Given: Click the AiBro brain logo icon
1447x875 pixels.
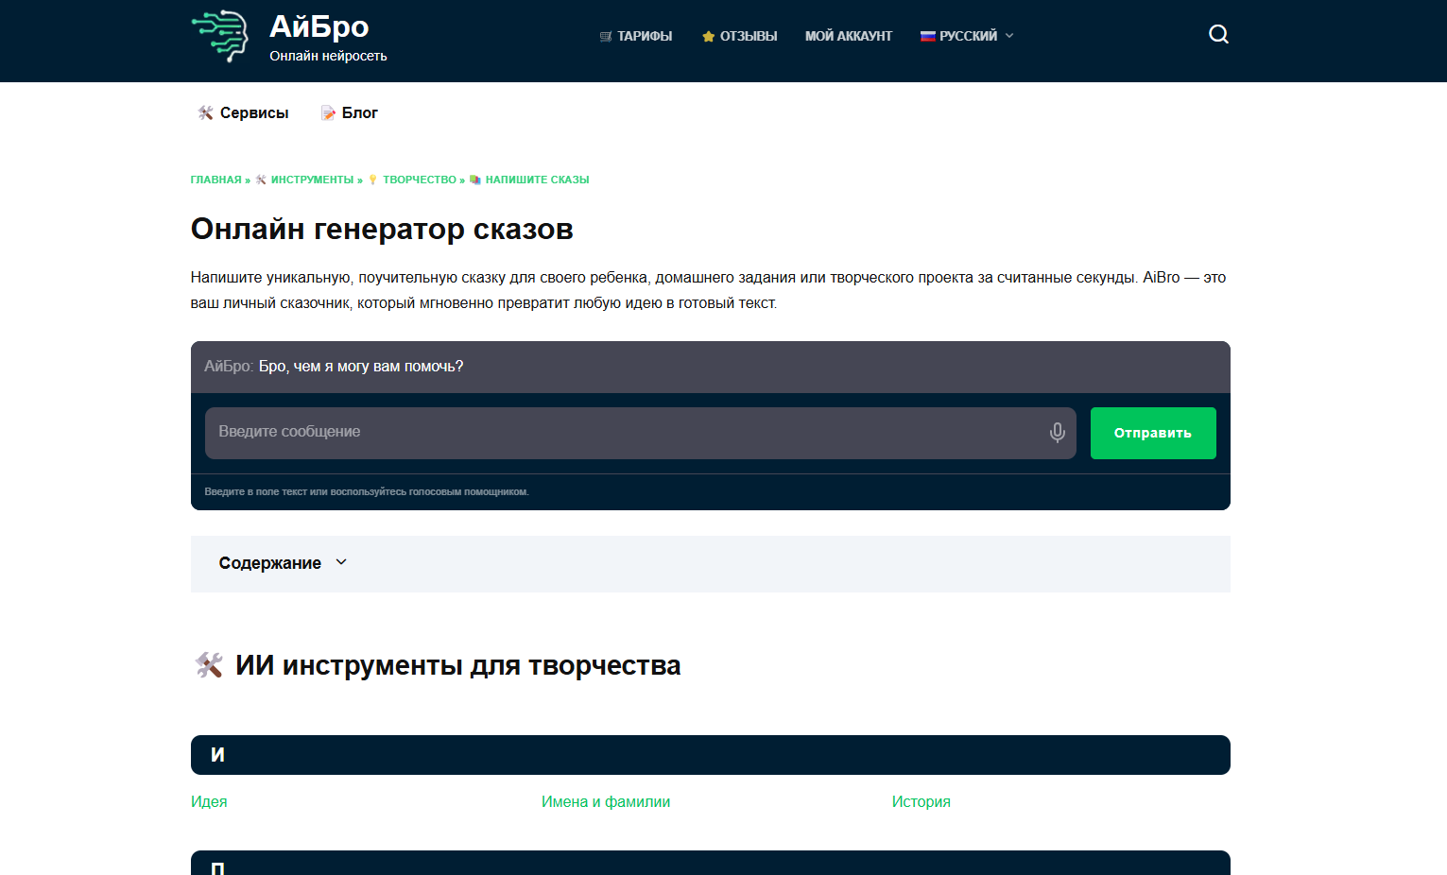Looking at the screenshot, I should tap(220, 36).
